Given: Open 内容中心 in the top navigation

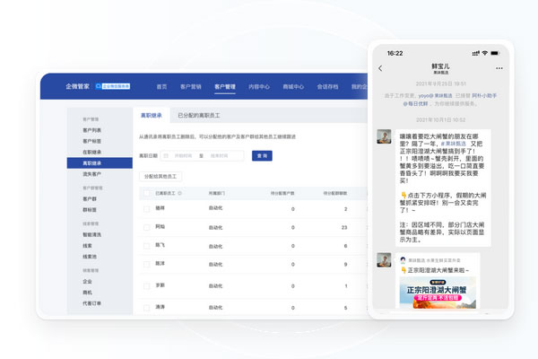Looking at the screenshot, I should click(x=259, y=87).
